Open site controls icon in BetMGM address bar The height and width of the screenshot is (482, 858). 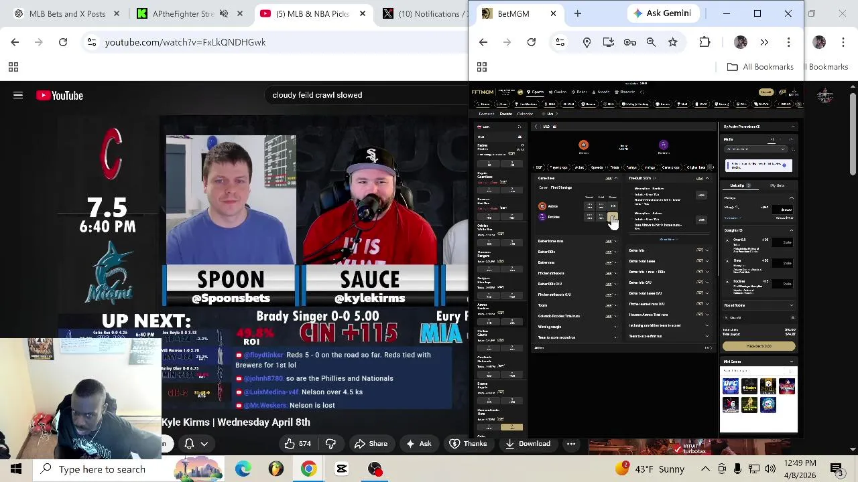[x=560, y=42]
